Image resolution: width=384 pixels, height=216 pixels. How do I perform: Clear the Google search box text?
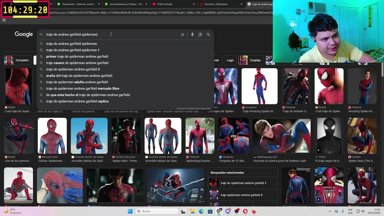(182, 34)
